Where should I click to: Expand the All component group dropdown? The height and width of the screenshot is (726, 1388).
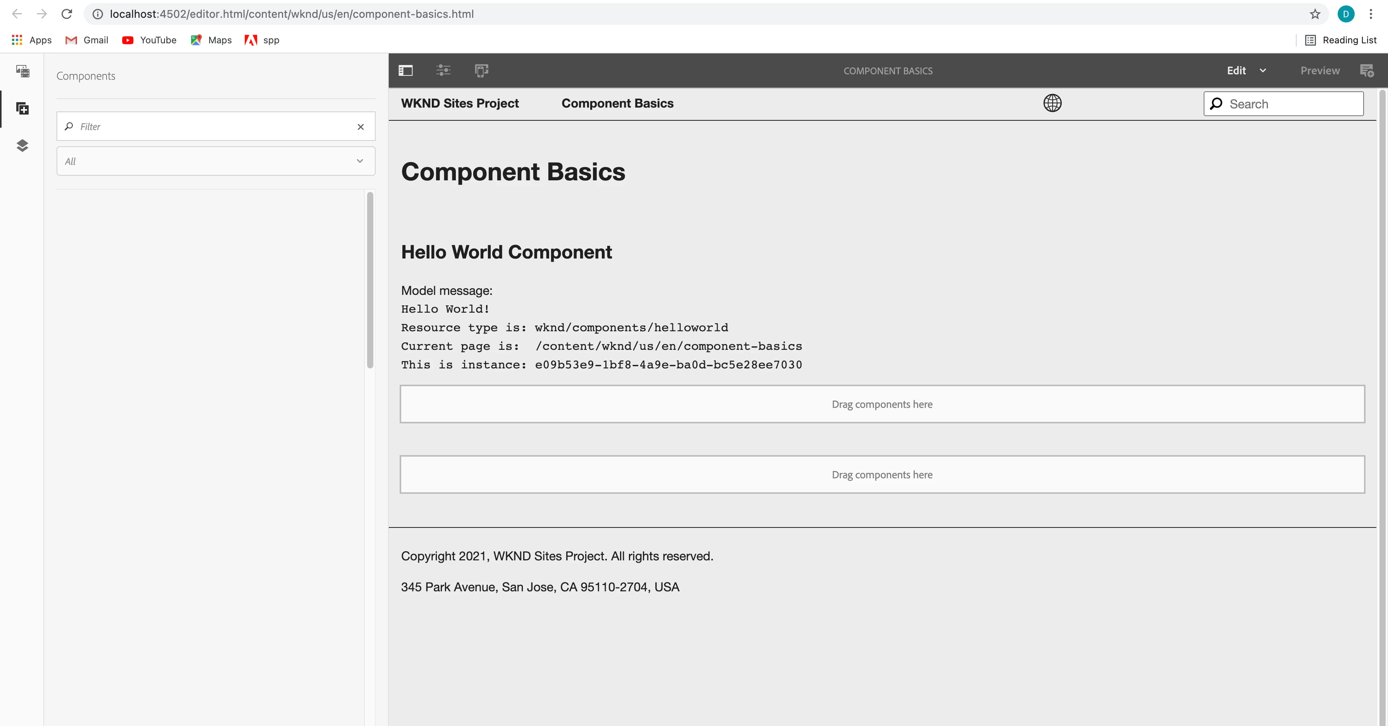216,161
